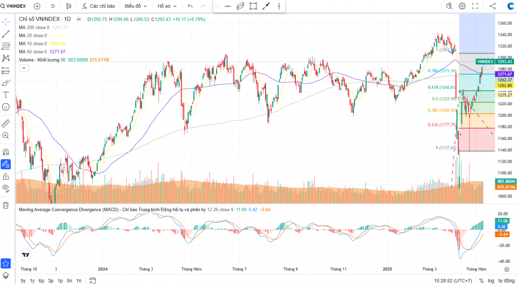Open the candlestick chart style selector
Viewport: 517px width, 284px height.
click(x=69, y=6)
